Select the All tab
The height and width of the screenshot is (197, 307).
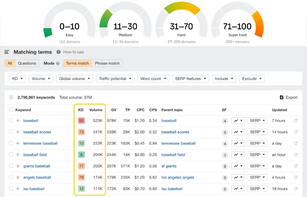(10, 63)
